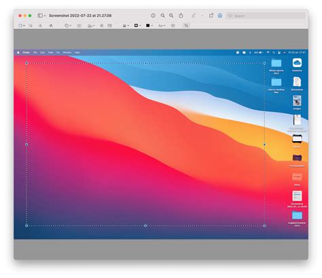Select the Text tool
The image size is (322, 278).
coord(79,26)
